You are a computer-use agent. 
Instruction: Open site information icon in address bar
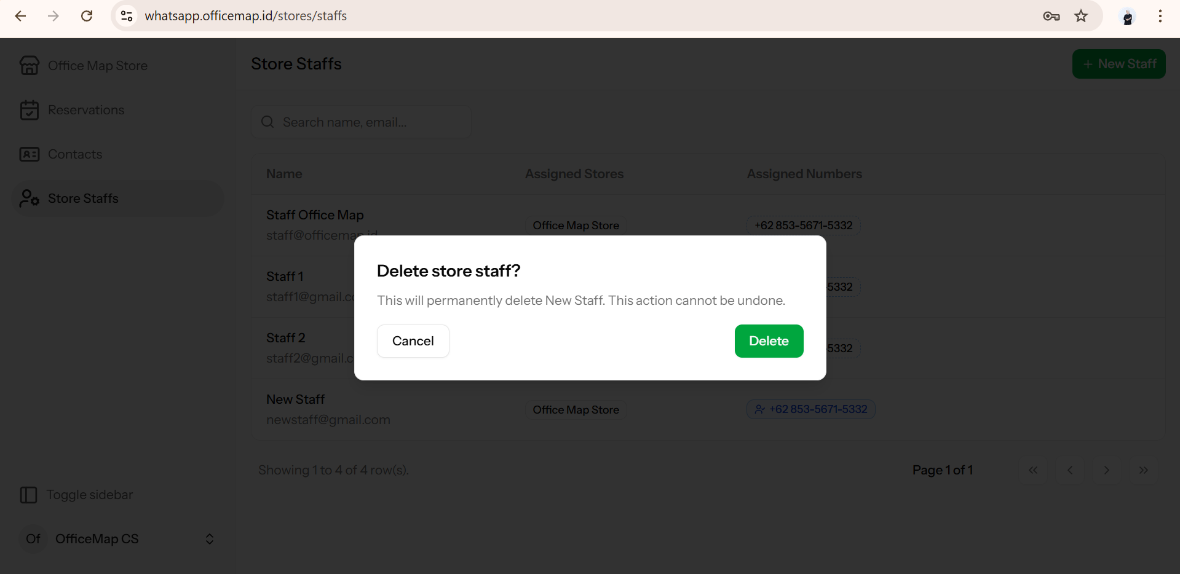coord(127,16)
